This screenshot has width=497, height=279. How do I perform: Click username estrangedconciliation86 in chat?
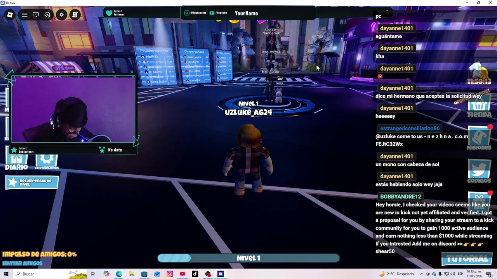pos(410,128)
